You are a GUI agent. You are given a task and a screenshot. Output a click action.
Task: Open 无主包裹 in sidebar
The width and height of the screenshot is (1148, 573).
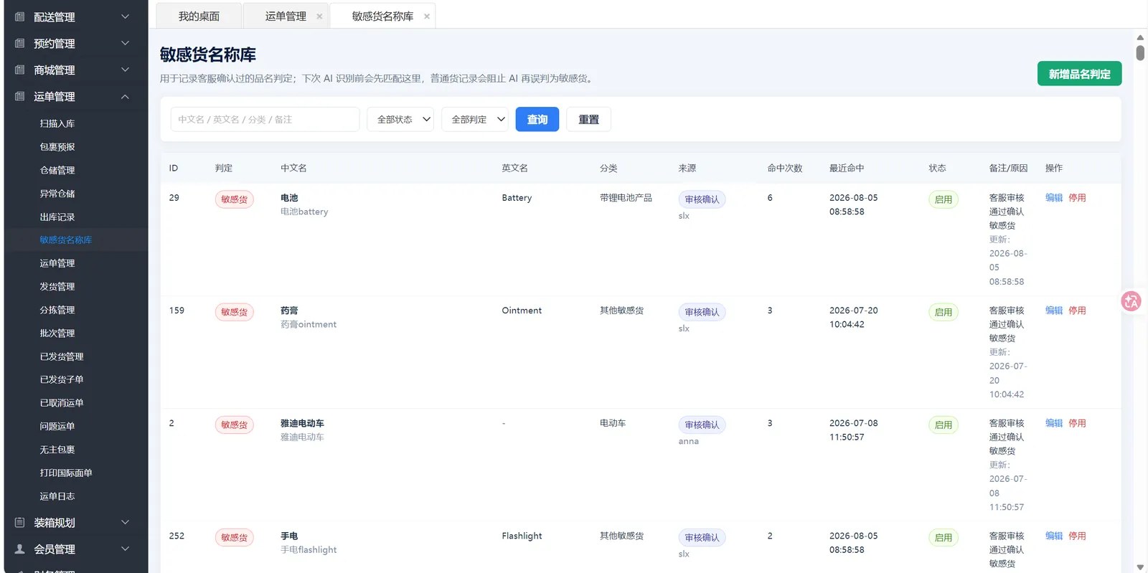[x=57, y=450]
